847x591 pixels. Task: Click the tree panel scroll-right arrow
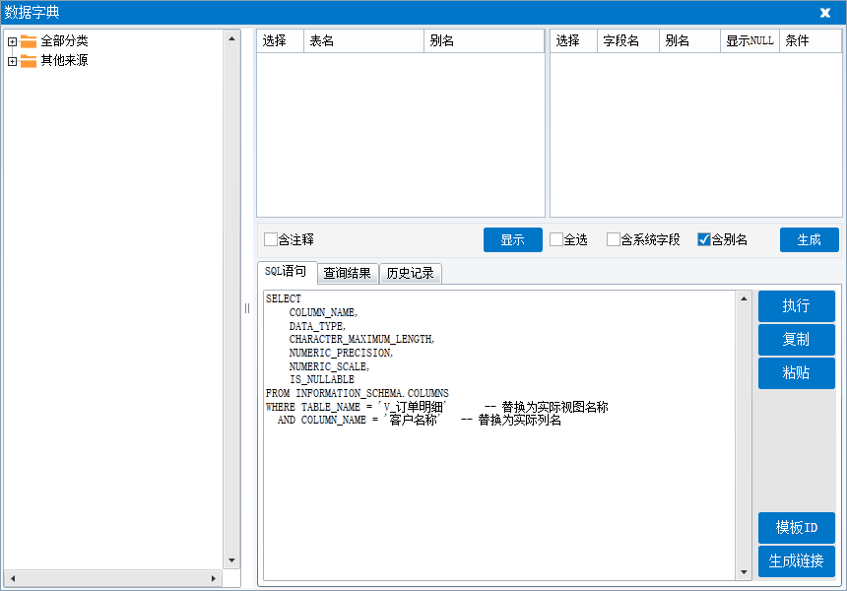point(214,578)
